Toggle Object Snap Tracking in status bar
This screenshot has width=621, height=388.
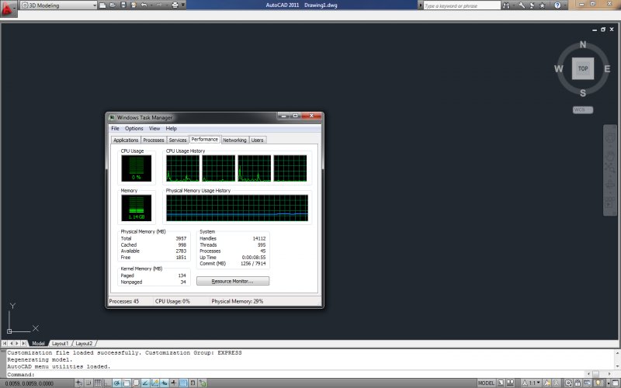(x=145, y=383)
